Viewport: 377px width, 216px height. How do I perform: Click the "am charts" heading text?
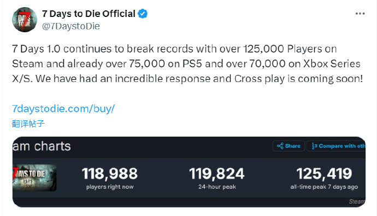tap(42, 146)
